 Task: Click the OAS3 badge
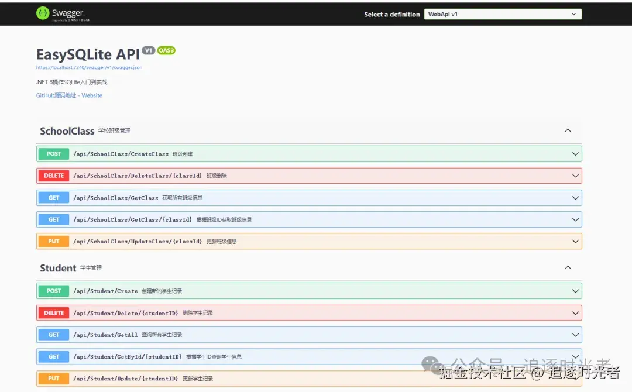click(166, 50)
